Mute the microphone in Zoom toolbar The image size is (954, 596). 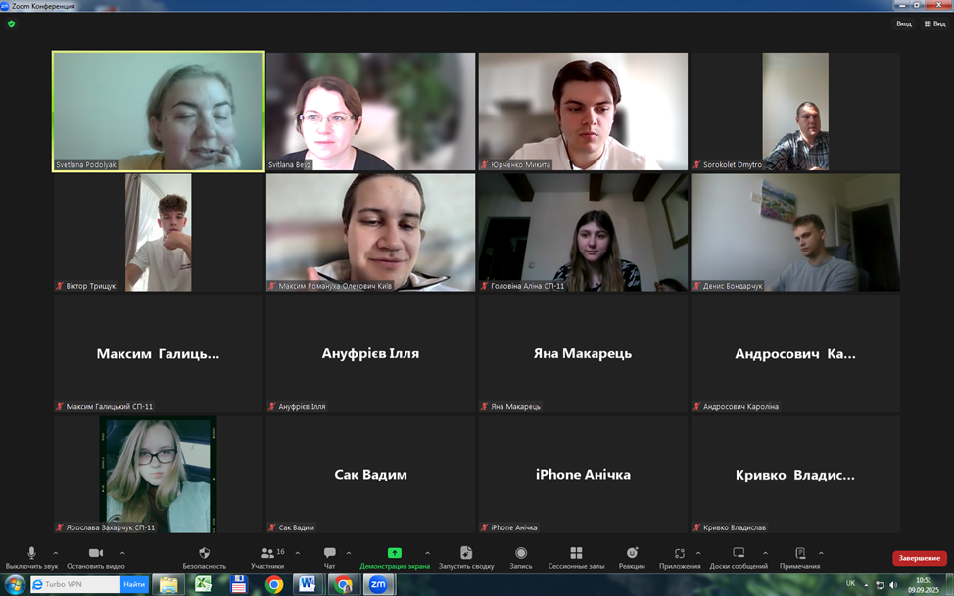point(31,554)
